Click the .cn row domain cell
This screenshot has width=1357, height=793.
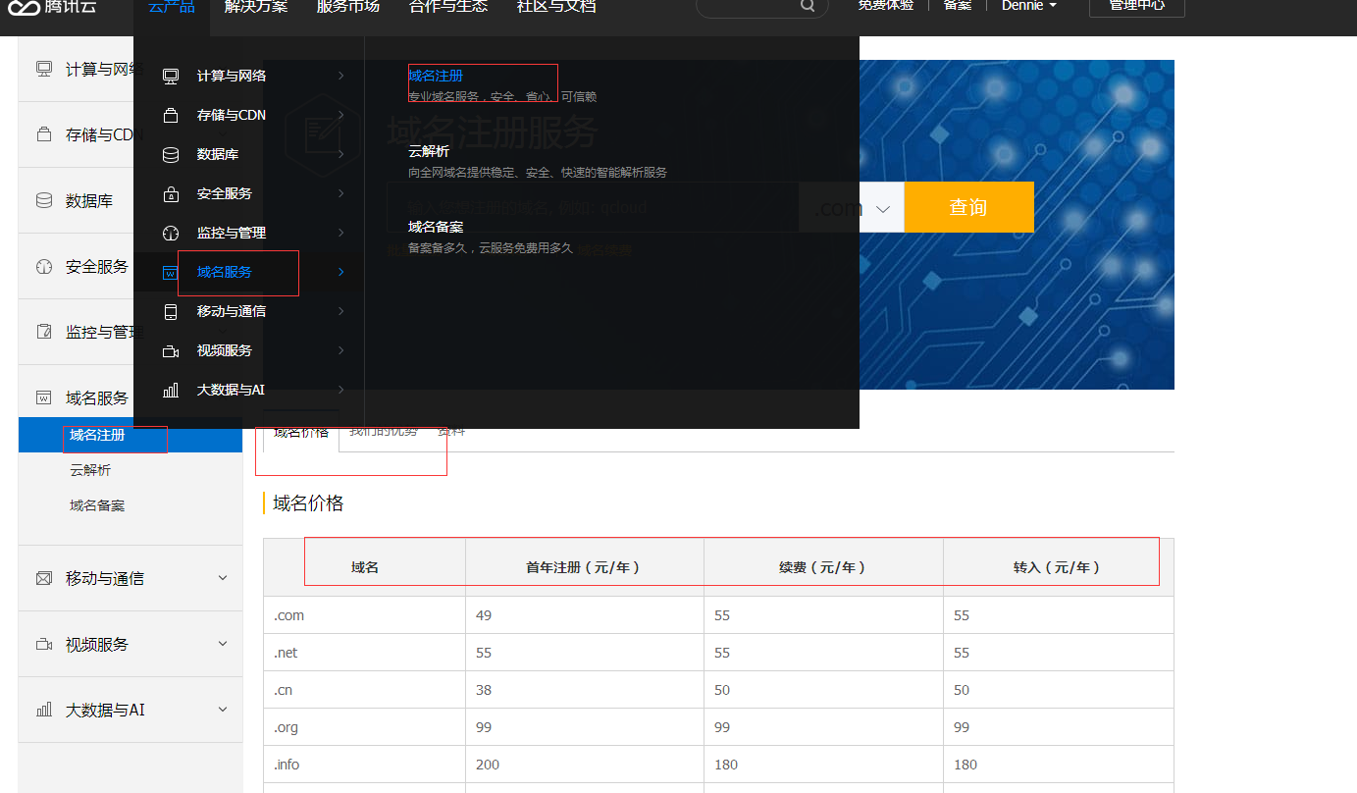[x=365, y=690]
